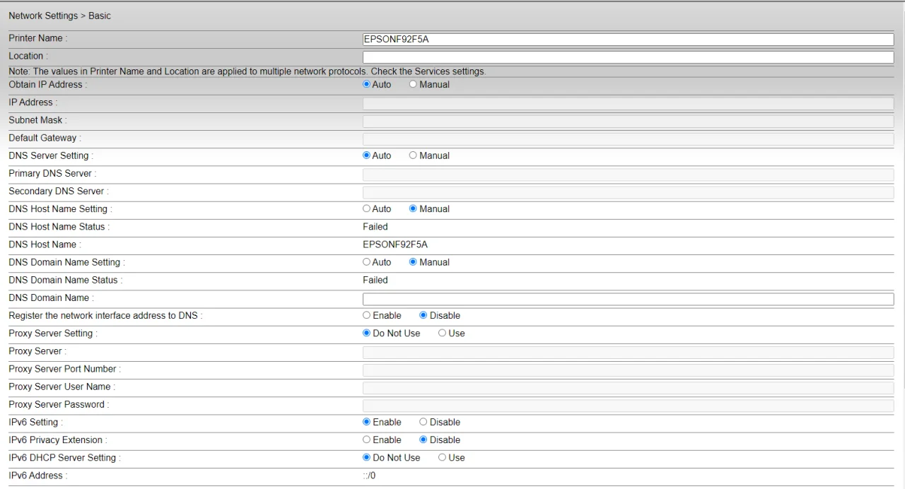Click the note about Services settings
Screen dimensions: 905x489
click(247, 71)
